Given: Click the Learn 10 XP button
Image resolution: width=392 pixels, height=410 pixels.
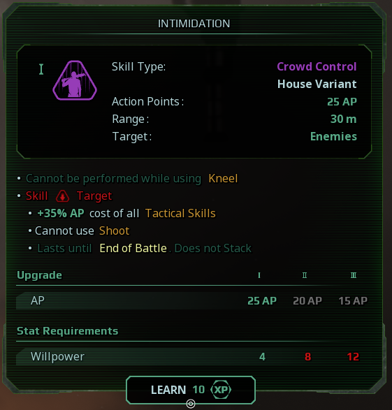Looking at the screenshot, I should 191,390.
